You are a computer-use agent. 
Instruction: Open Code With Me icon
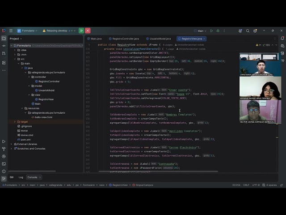(x=240, y=31)
